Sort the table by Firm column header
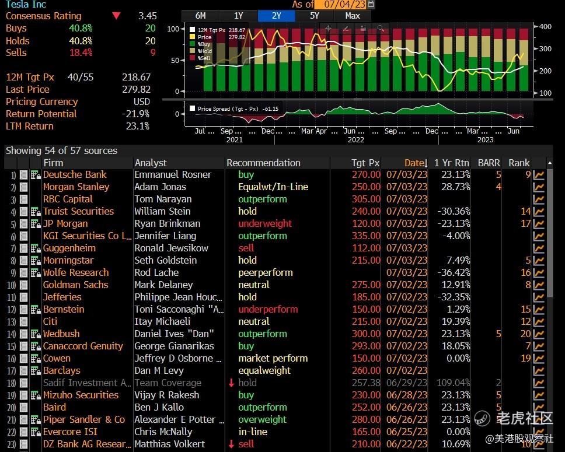565x452 pixels. [53, 163]
